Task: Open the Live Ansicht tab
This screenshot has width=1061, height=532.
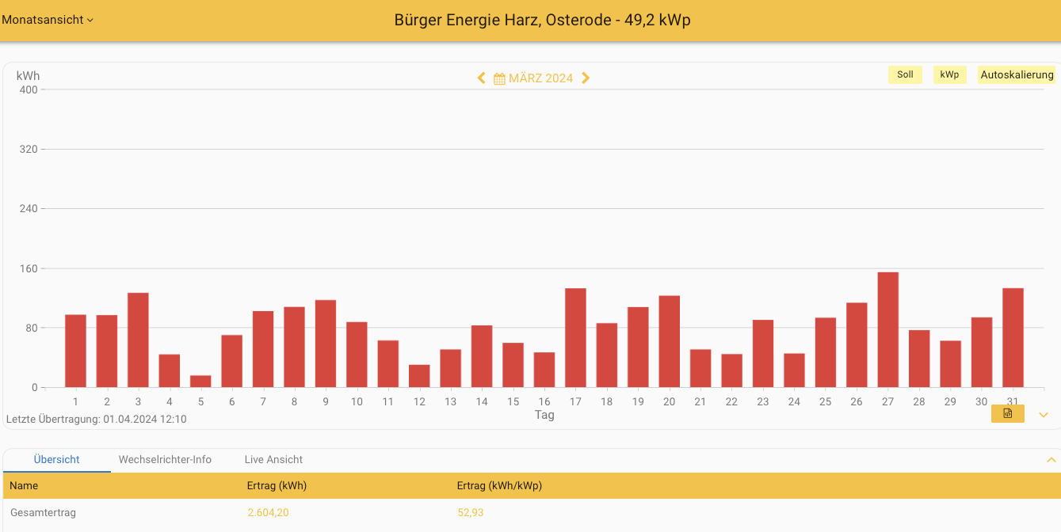Action: [x=273, y=460]
